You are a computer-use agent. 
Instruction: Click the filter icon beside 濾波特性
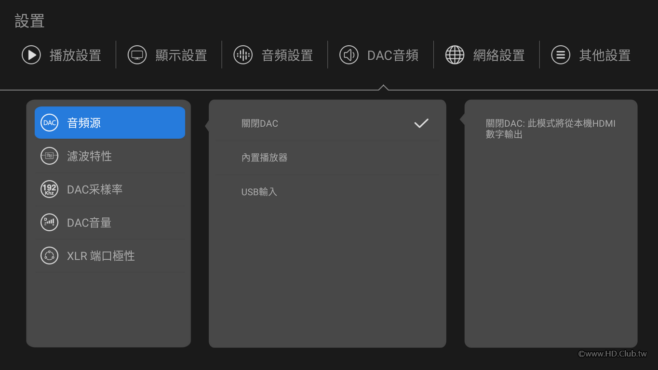pyautogui.click(x=50, y=156)
